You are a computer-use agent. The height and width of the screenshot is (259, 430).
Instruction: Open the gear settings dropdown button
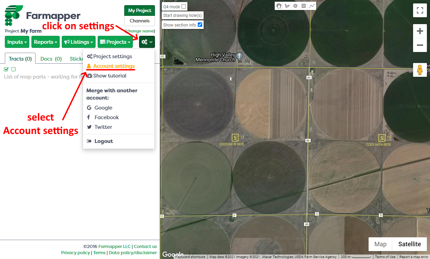coord(147,42)
